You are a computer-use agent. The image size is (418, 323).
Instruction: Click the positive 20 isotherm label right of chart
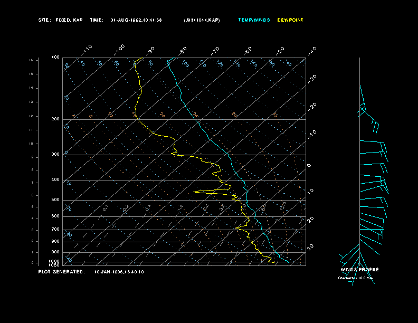(x=310, y=220)
